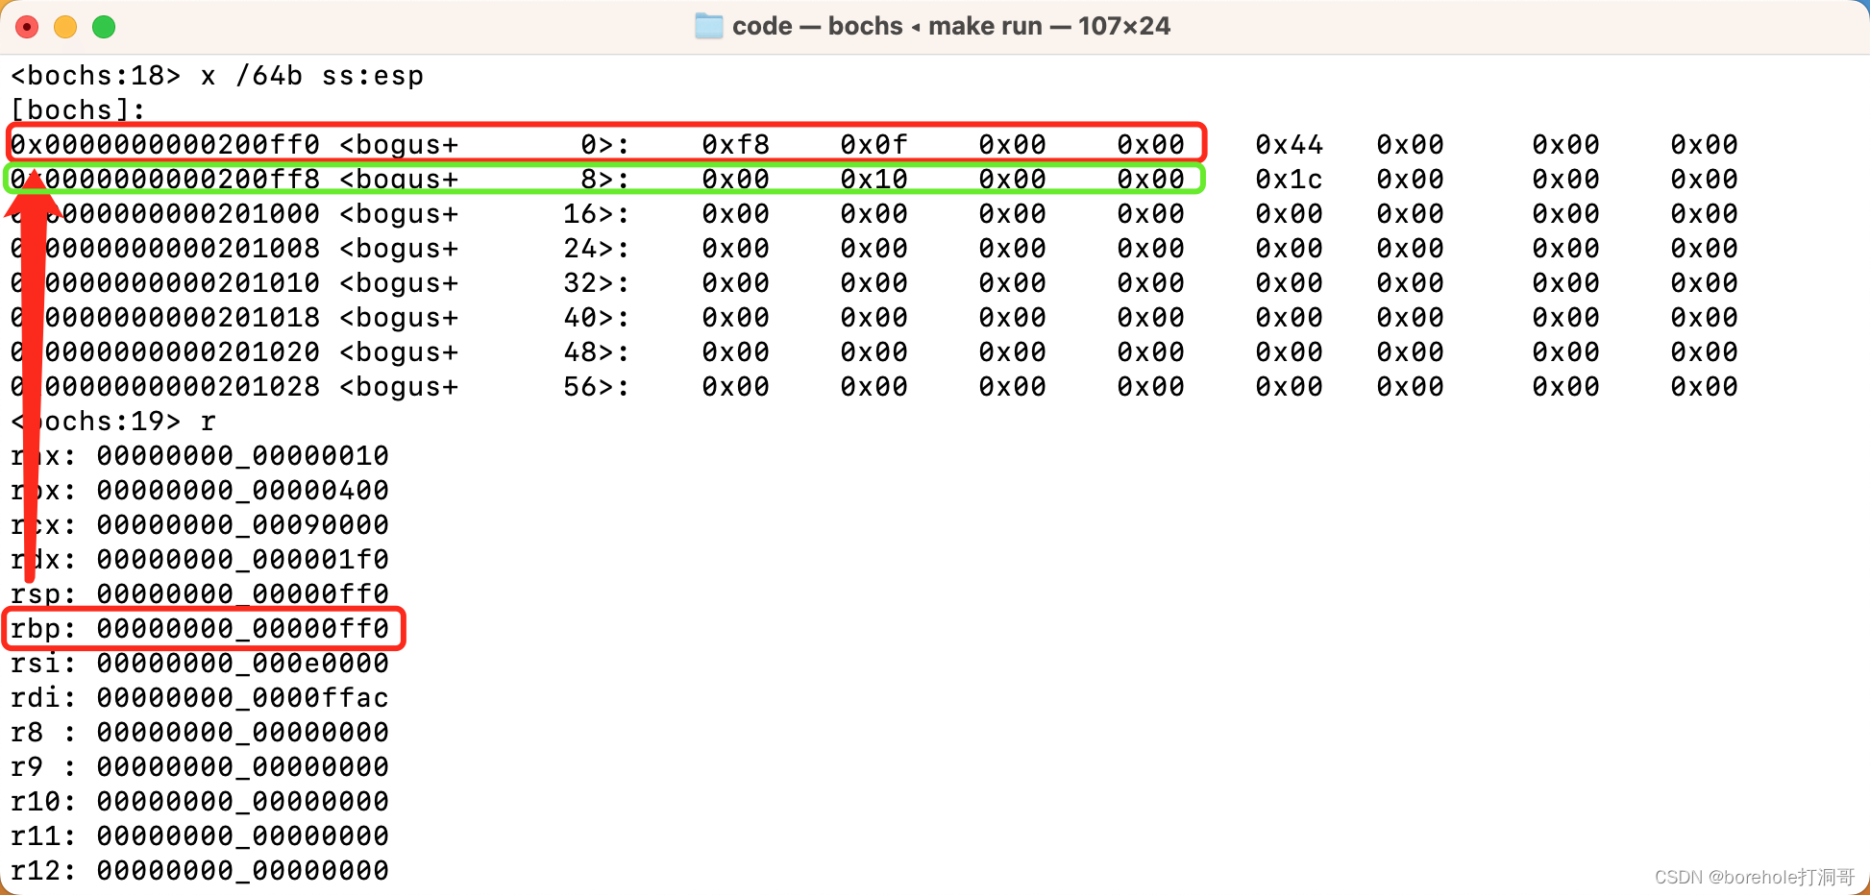The width and height of the screenshot is (1870, 895).
Task: Select the rax register value
Action: [x=242, y=456]
